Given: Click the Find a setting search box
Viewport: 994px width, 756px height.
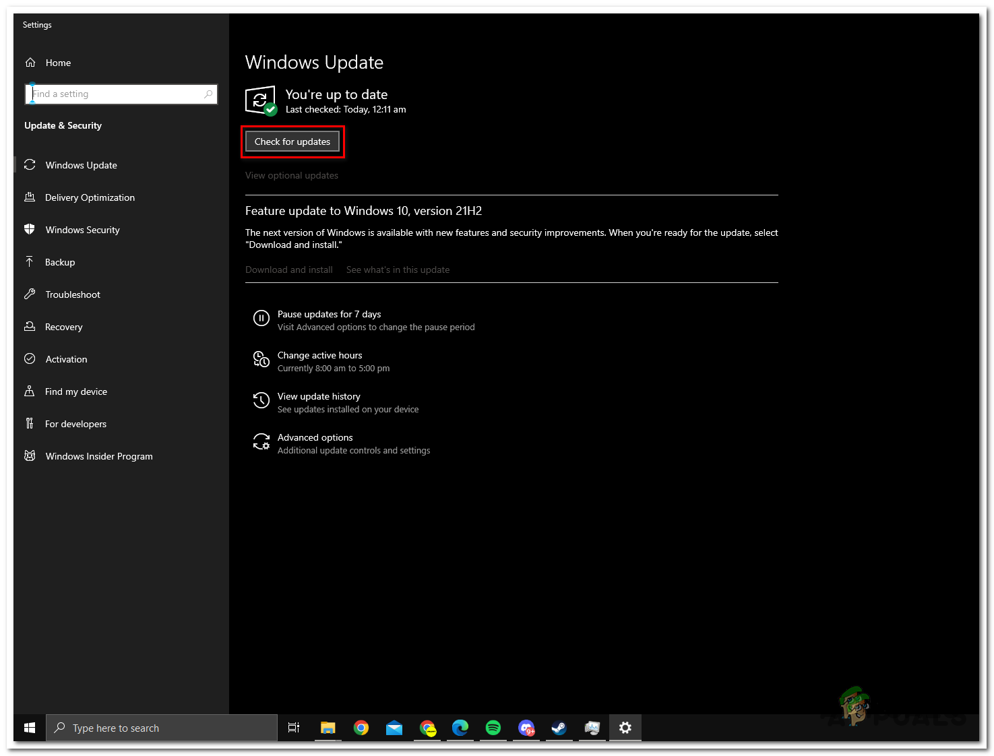Looking at the screenshot, I should (118, 94).
